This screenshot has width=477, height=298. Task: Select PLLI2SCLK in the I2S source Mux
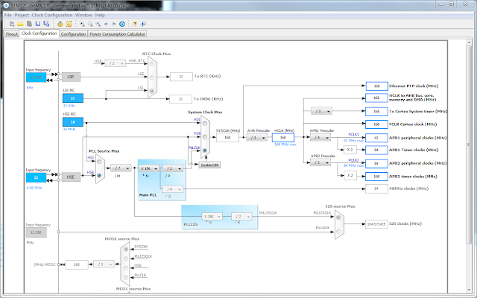[x=338, y=218]
